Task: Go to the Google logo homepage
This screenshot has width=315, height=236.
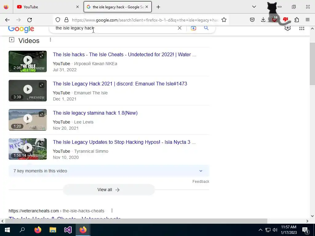Action: pyautogui.click(x=21, y=29)
